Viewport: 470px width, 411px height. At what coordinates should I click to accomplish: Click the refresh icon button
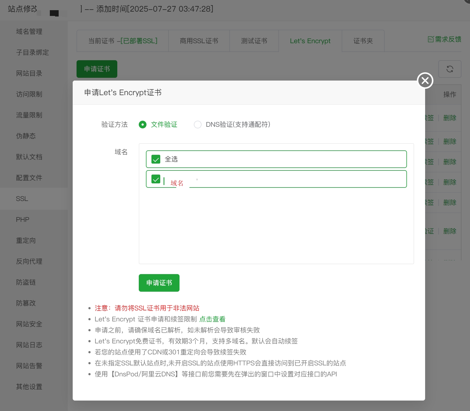[x=450, y=69]
